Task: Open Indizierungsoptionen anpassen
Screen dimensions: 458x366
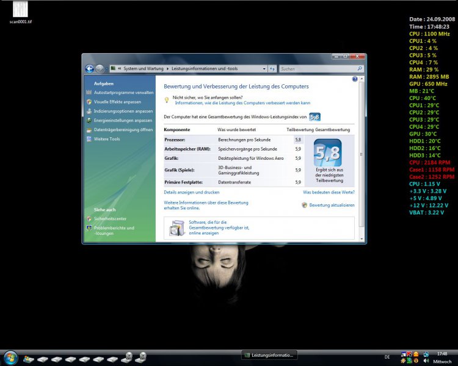Action: click(123, 111)
